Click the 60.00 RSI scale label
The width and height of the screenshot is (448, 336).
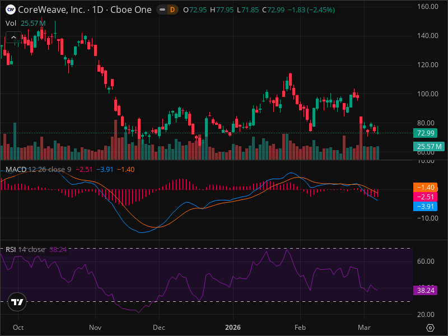(x=426, y=262)
